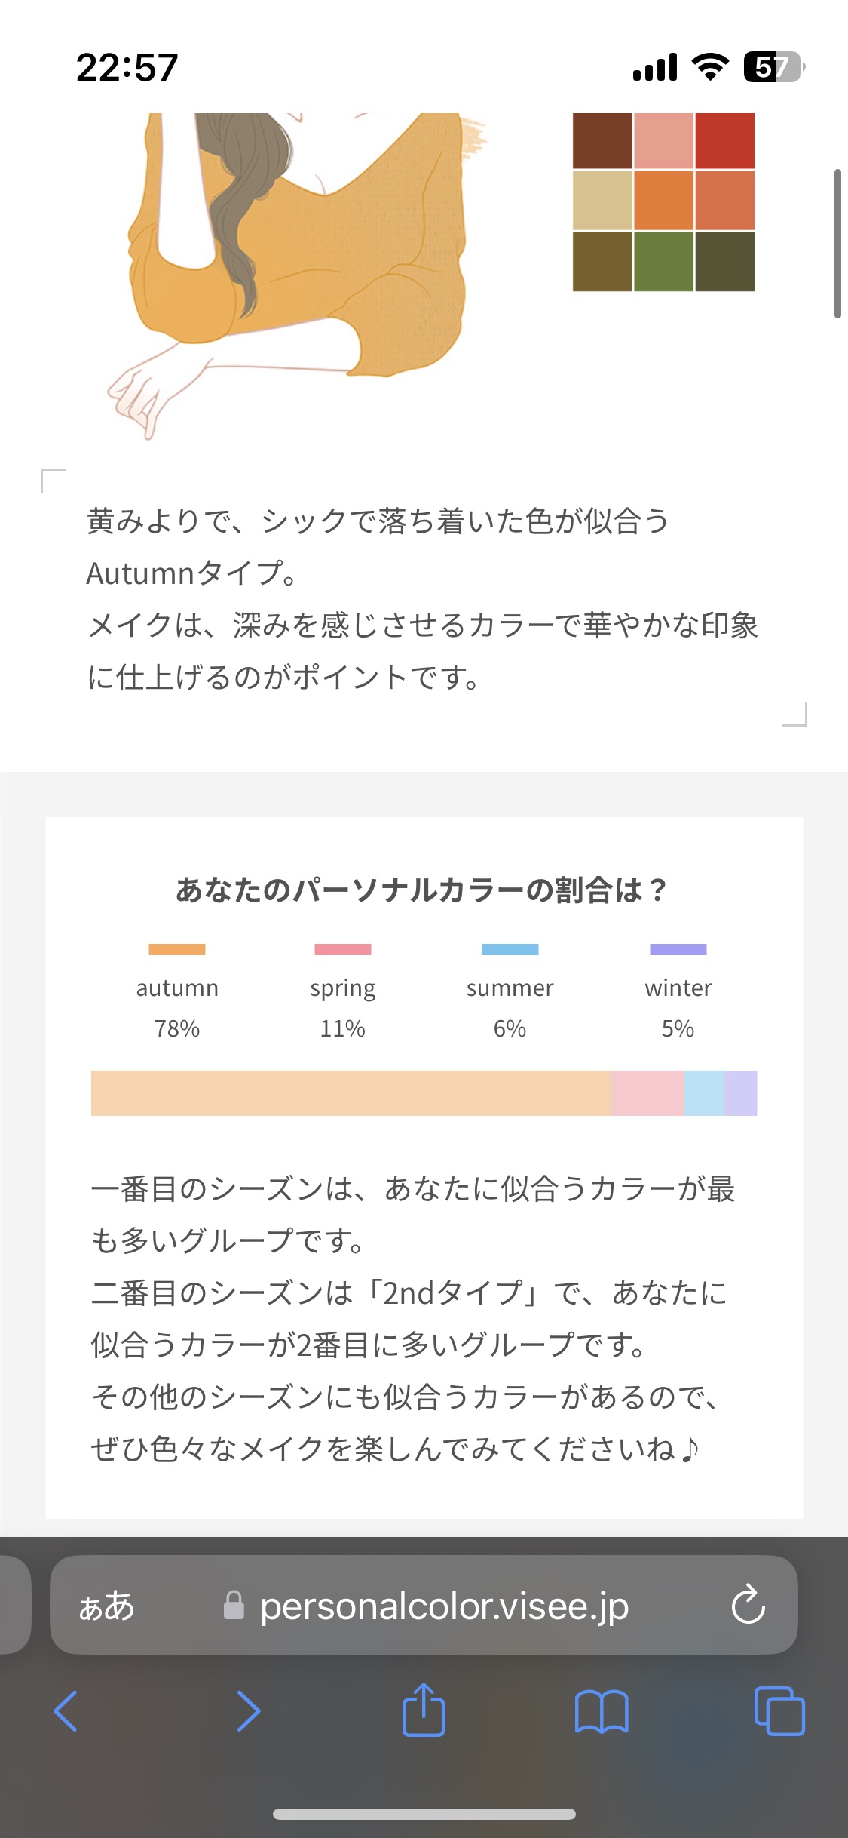Viewport: 848px width, 1838px height.
Task: Reload the page with refresh icon
Action: coord(748,1605)
